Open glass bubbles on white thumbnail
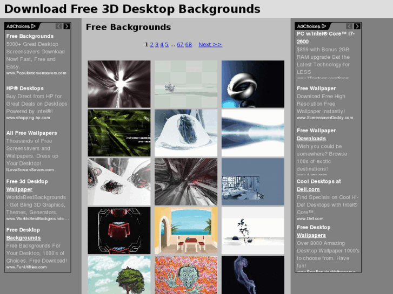Viewport: 393px width, 294px height. (119, 181)
